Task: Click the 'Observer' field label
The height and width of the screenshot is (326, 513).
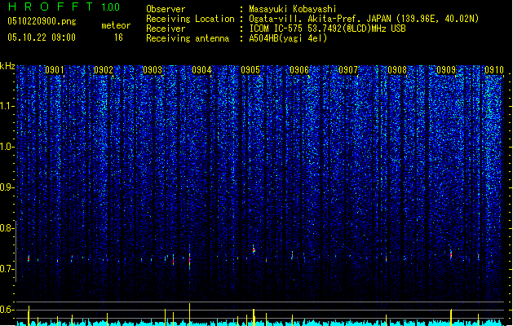Action: tap(166, 9)
